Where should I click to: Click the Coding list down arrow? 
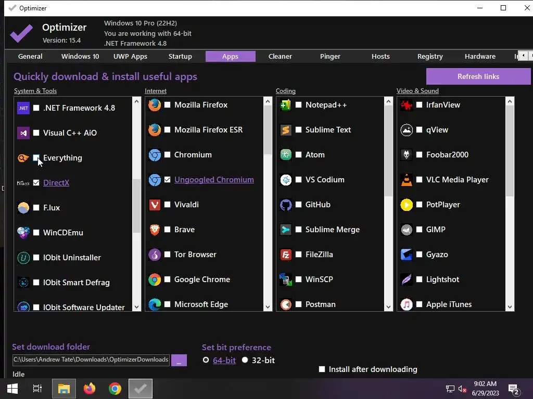coord(388,307)
